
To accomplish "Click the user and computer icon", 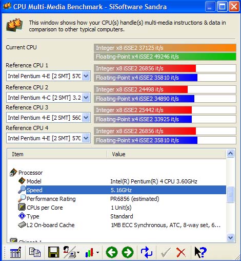I will (70, 252).
